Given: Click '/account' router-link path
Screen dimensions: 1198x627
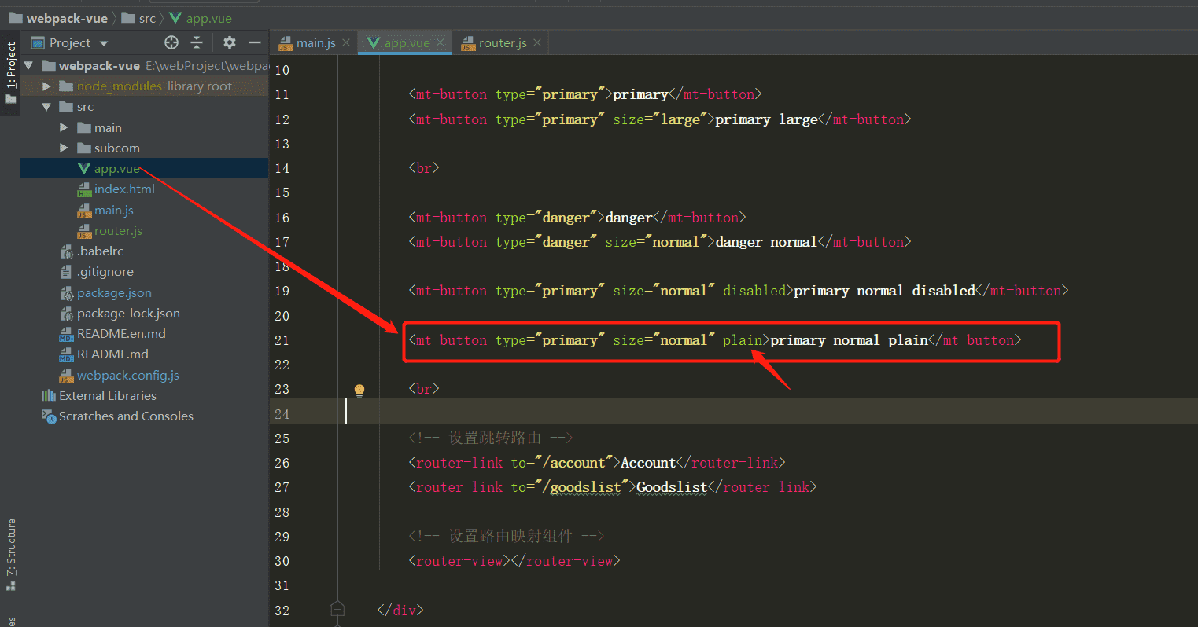Looking at the screenshot, I should 577,463.
